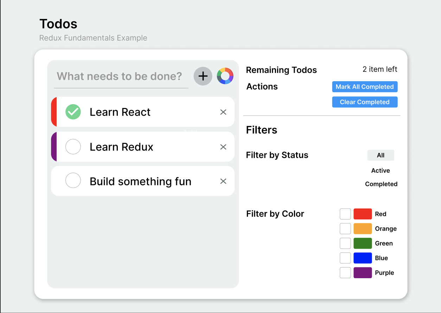Image resolution: width=441 pixels, height=313 pixels.
Task: Switch to the Active status filter
Action: point(381,171)
